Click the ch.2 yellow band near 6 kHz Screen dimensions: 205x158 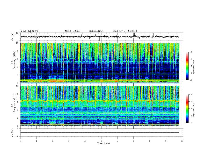click(x=100, y=101)
